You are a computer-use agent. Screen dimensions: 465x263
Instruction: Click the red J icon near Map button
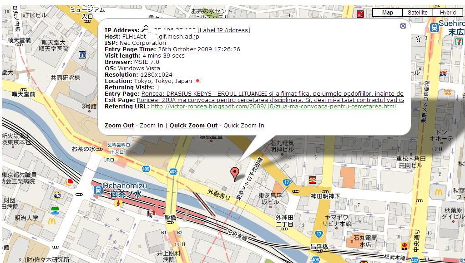360,14
